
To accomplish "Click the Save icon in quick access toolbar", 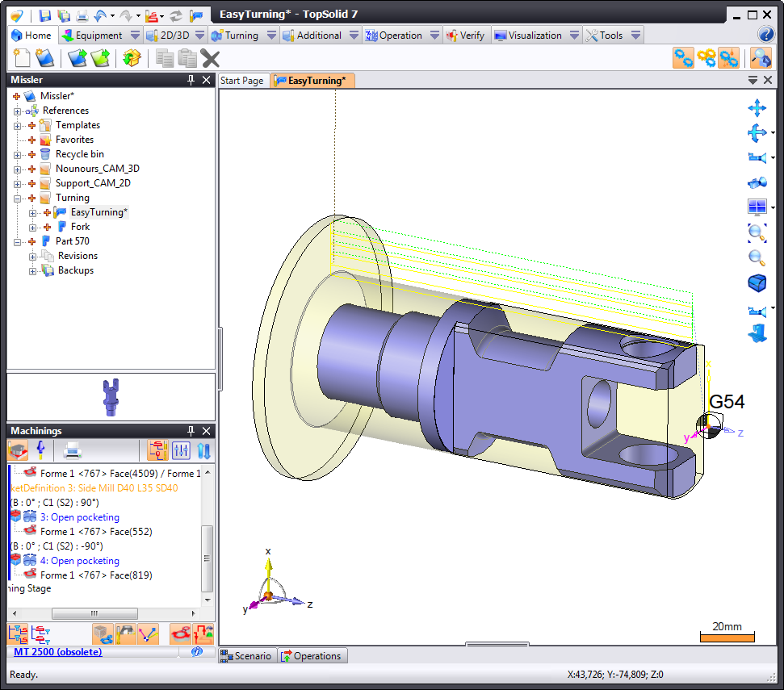I will pyautogui.click(x=45, y=15).
